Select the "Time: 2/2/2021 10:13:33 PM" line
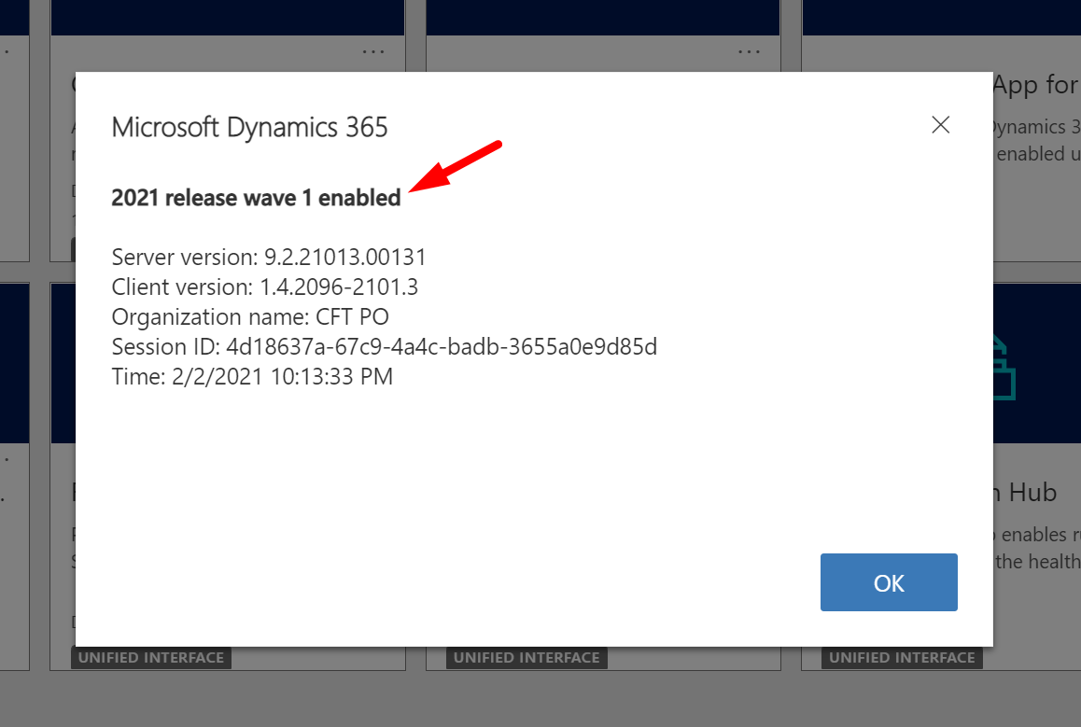The image size is (1081, 727). click(252, 377)
